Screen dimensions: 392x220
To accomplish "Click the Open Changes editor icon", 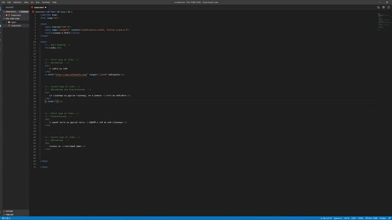I will [379, 7].
